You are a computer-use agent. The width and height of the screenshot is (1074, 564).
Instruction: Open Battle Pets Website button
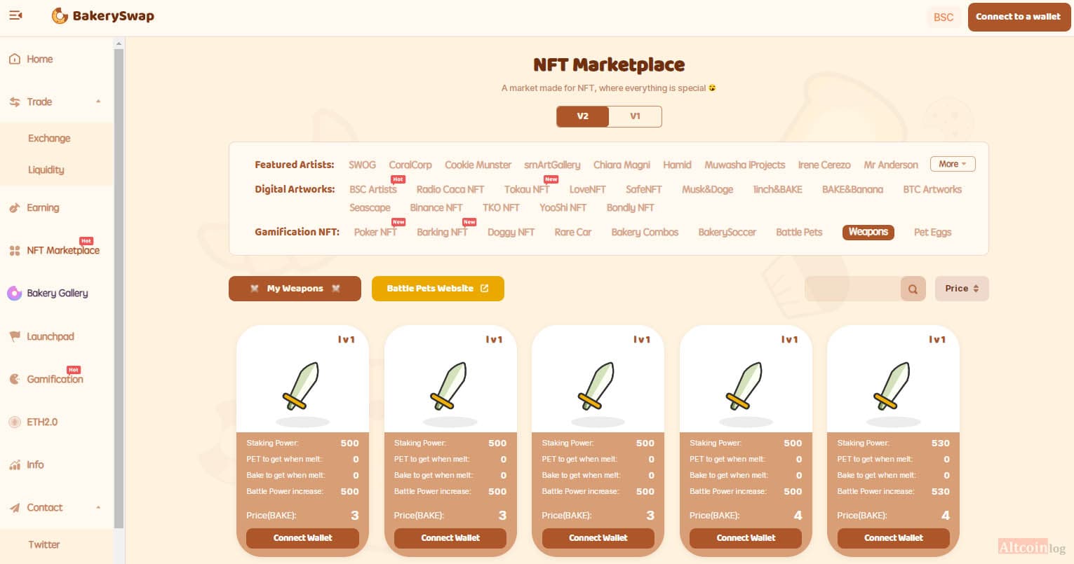438,289
